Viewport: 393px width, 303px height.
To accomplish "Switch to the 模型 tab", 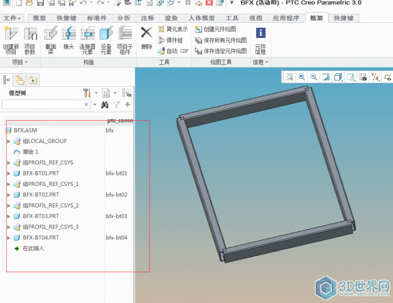I will click(39, 18).
